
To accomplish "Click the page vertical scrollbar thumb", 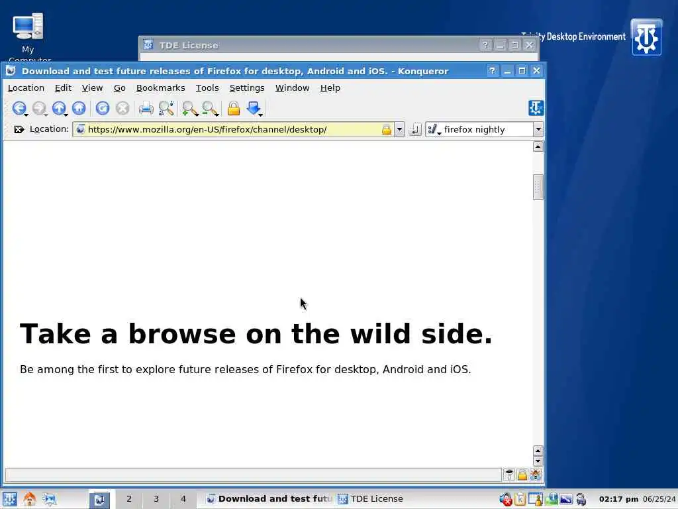I will click(538, 187).
